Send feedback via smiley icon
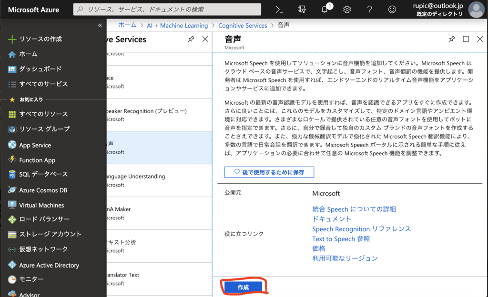Viewport: 488px width, 297px height. (392, 9)
